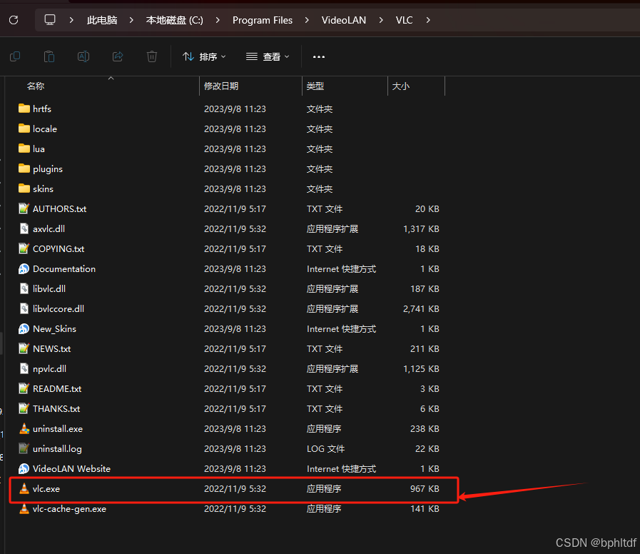Go to 本地磁盘 (C:) in breadcrumb

pyautogui.click(x=175, y=20)
